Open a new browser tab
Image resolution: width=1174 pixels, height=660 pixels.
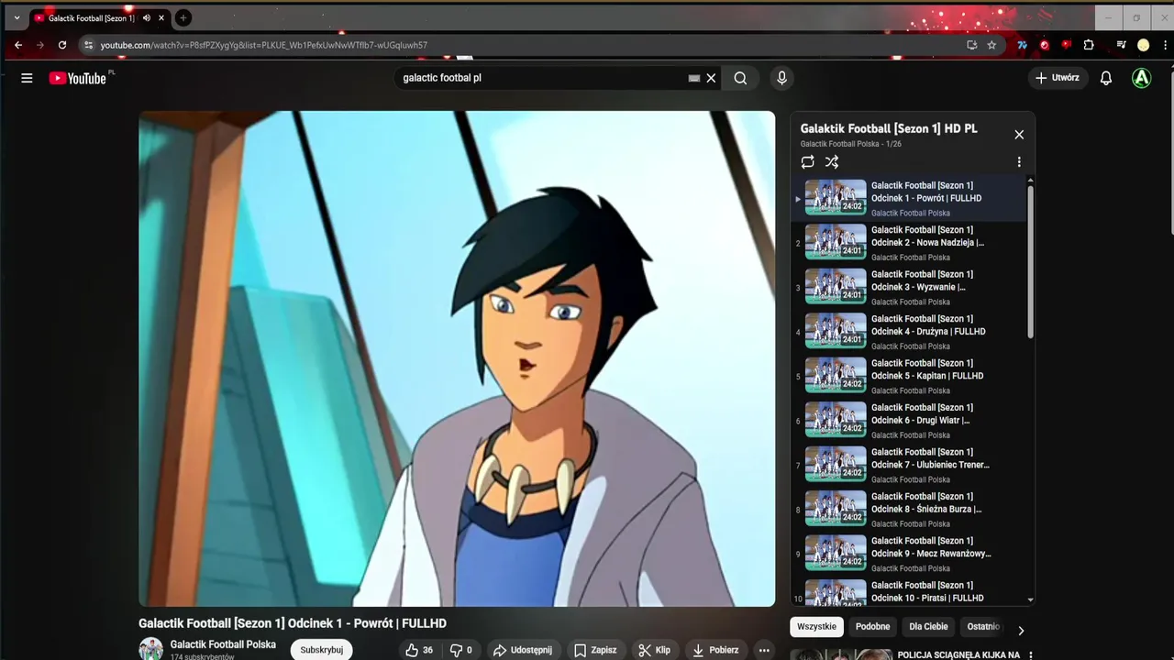[183, 17]
